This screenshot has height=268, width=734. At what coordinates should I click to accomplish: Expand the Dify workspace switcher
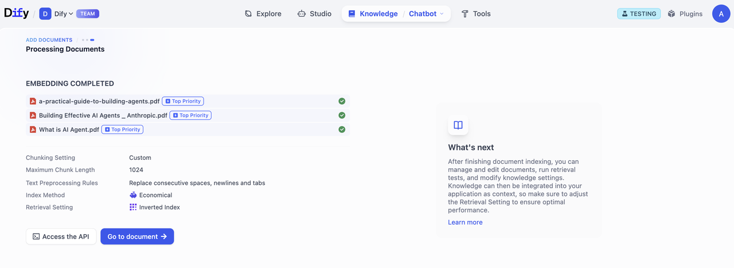coord(64,14)
